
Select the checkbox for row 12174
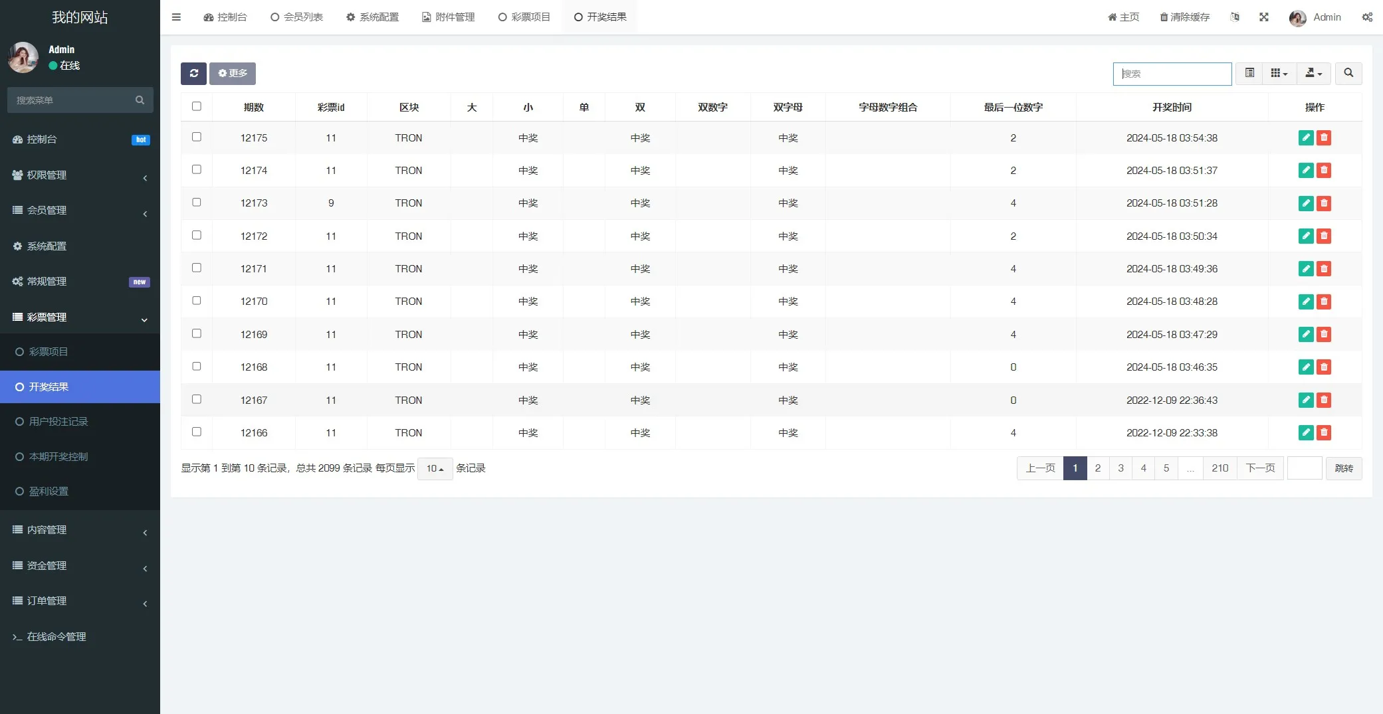pyautogui.click(x=197, y=169)
